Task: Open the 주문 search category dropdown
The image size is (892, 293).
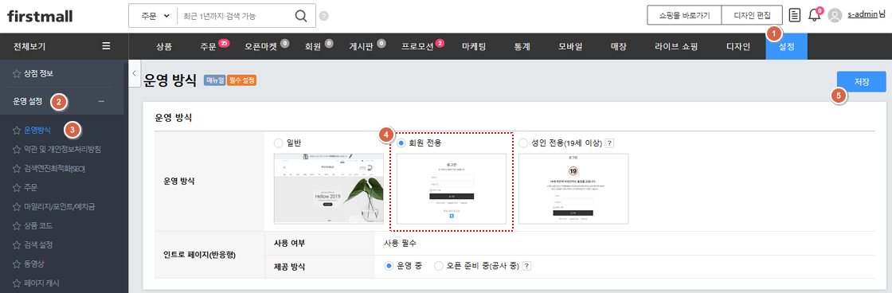Action: click(155, 16)
